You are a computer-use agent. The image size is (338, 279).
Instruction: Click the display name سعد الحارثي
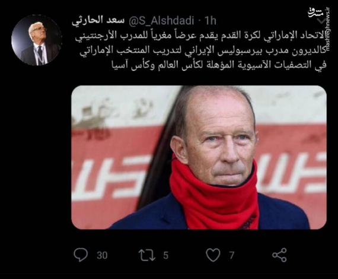pyautogui.click(x=98, y=21)
